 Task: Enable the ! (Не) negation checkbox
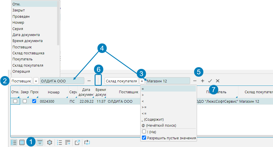(144, 131)
